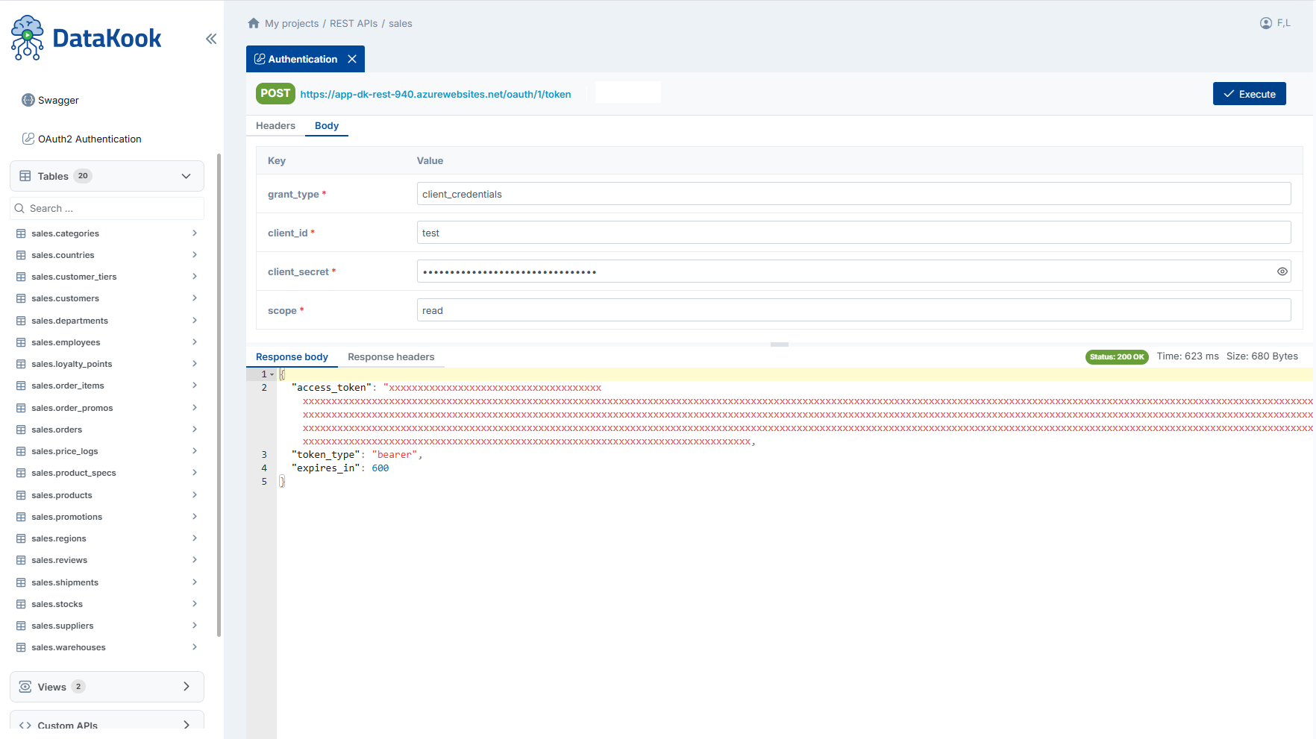Click the Tables grid icon

click(x=25, y=176)
